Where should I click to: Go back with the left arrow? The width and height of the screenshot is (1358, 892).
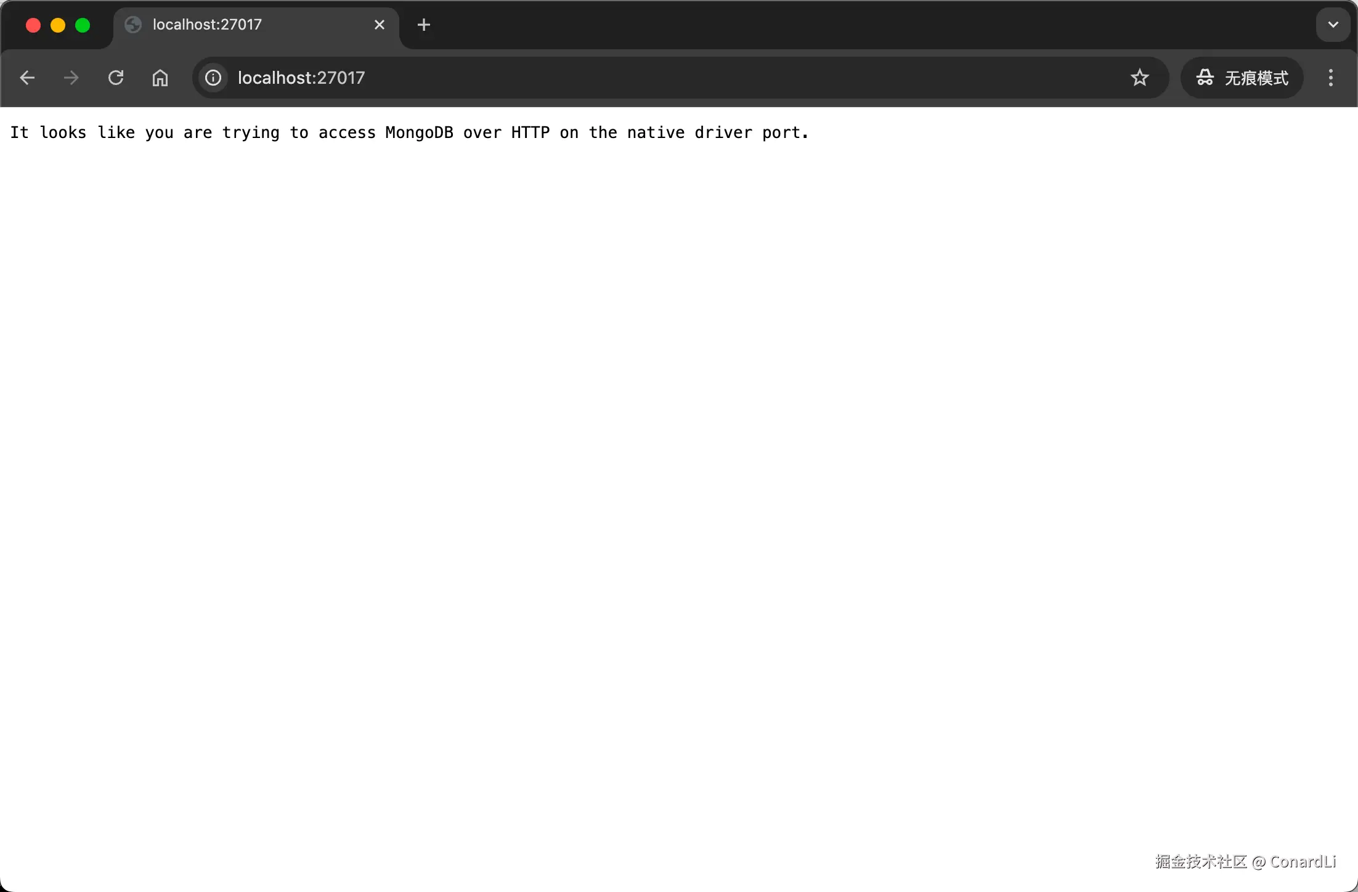coord(27,78)
